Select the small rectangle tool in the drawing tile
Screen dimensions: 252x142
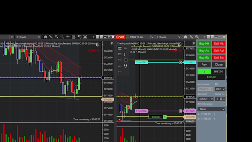pos(120,54)
